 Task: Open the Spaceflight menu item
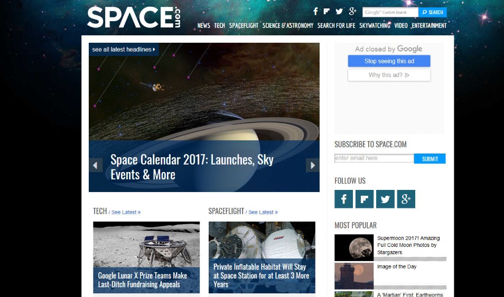(244, 26)
